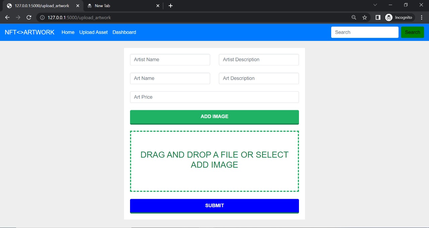The height and width of the screenshot is (228, 429).
Task: Select the Art Price field
Action: click(x=214, y=97)
